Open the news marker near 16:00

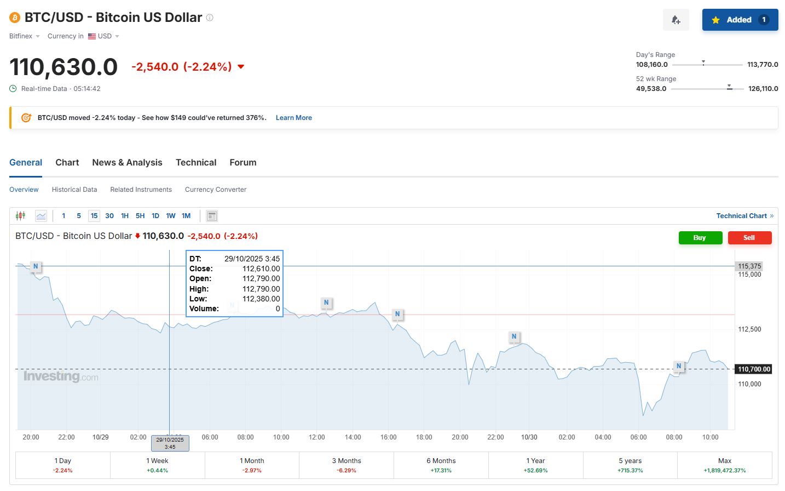(x=397, y=315)
